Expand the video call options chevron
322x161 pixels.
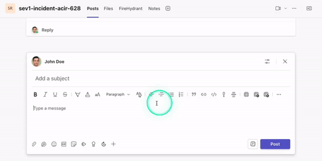click(x=286, y=9)
